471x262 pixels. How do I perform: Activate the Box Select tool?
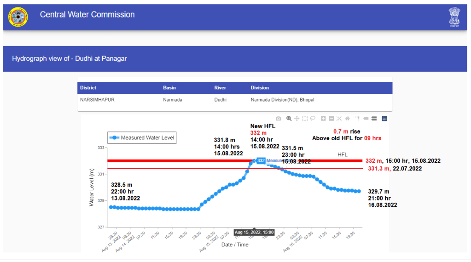coord(305,119)
